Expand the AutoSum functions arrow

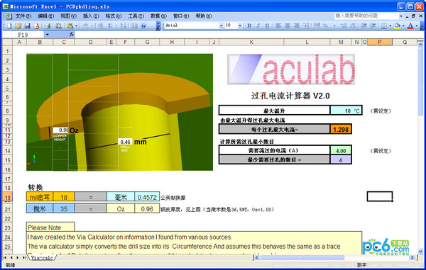pos(116,26)
